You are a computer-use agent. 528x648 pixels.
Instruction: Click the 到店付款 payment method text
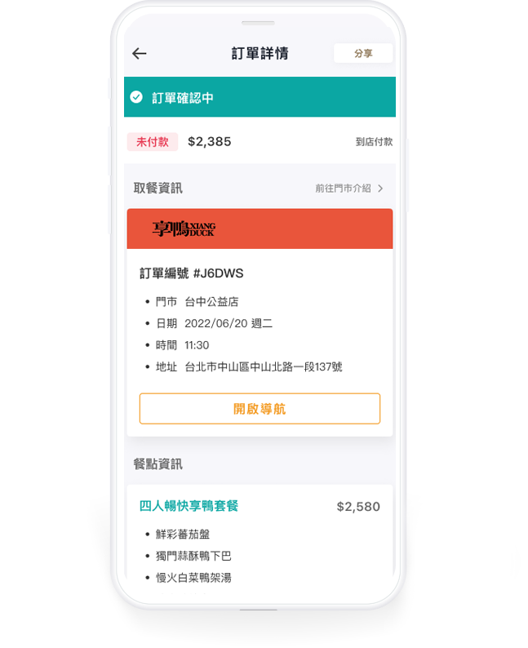[x=374, y=142]
